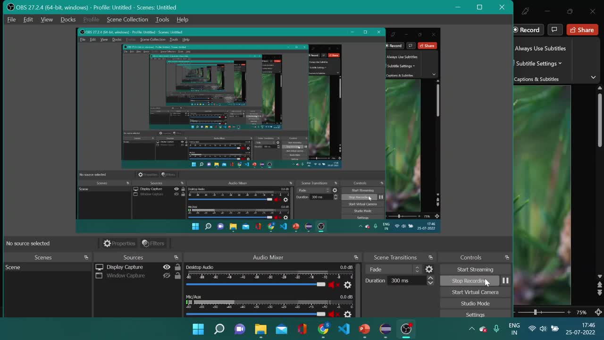Pop out the Scene Transitions dock

[x=430, y=257]
